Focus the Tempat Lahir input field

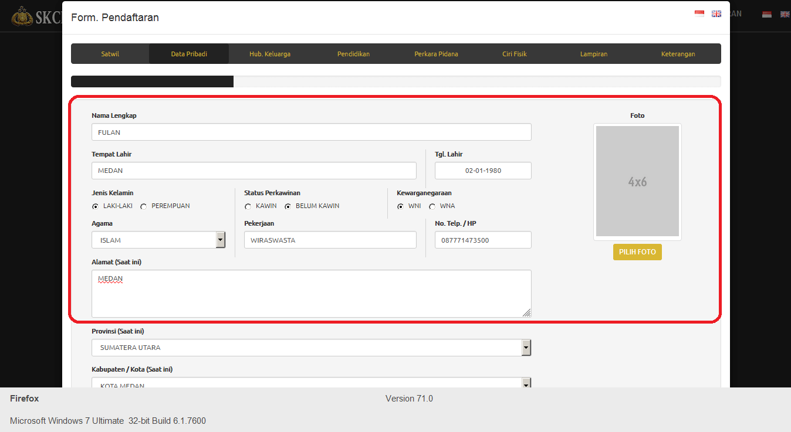coord(254,171)
